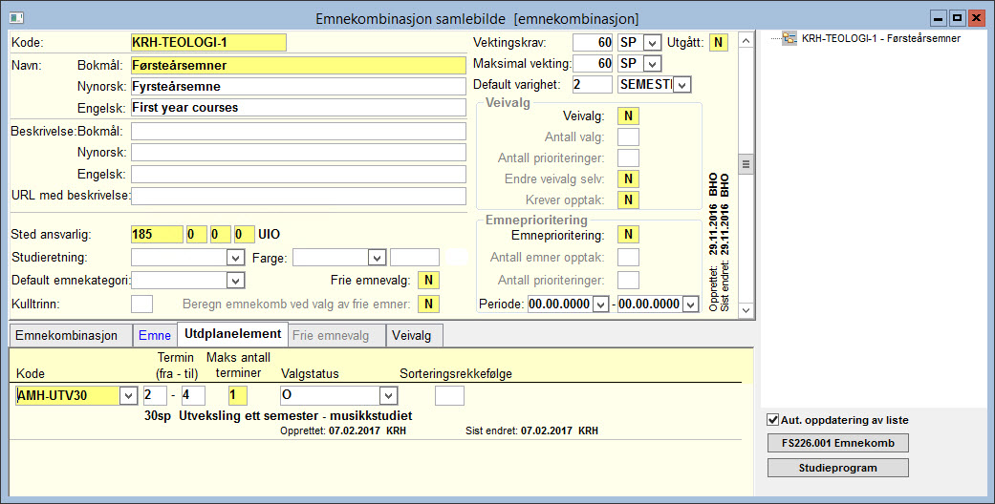The width and height of the screenshot is (995, 504).
Task: Click Antall emner opptak input box
Action: pyautogui.click(x=628, y=258)
